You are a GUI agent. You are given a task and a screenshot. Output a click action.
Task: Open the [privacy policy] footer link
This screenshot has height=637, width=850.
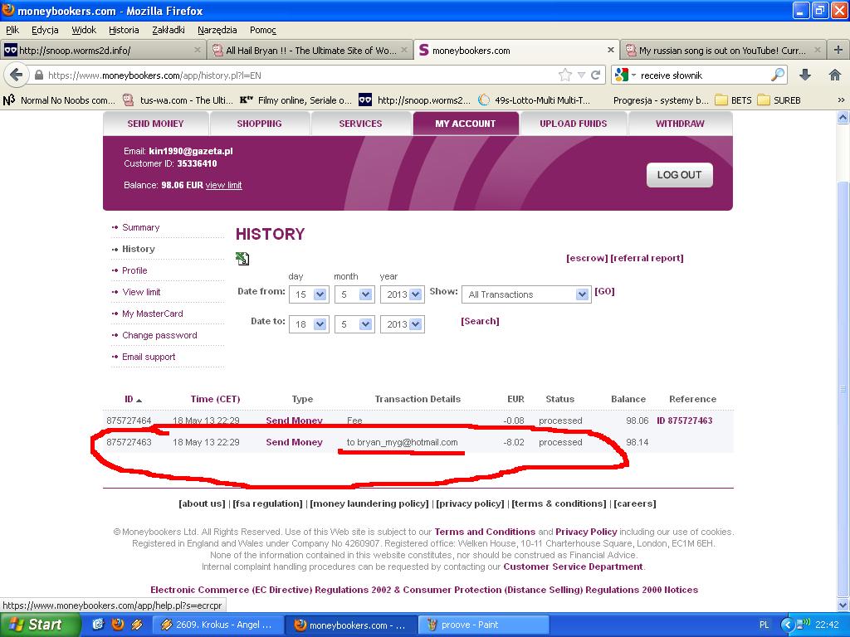click(x=470, y=503)
